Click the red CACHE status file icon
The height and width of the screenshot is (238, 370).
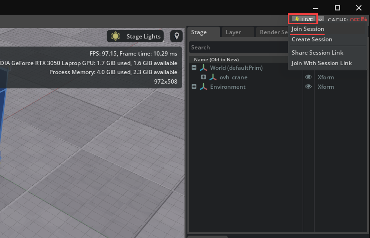pos(364,19)
